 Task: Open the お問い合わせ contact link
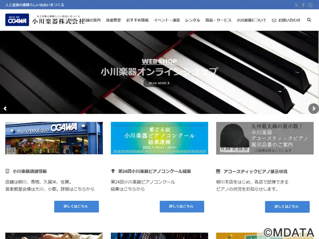289,20
